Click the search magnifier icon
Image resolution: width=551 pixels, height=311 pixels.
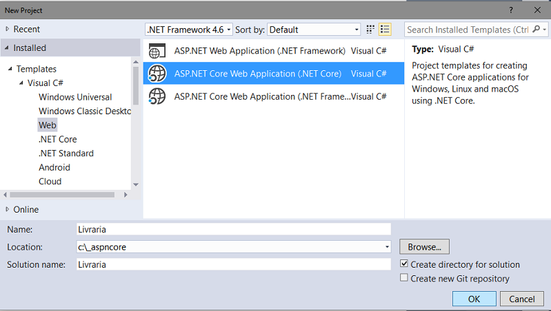[x=536, y=30]
